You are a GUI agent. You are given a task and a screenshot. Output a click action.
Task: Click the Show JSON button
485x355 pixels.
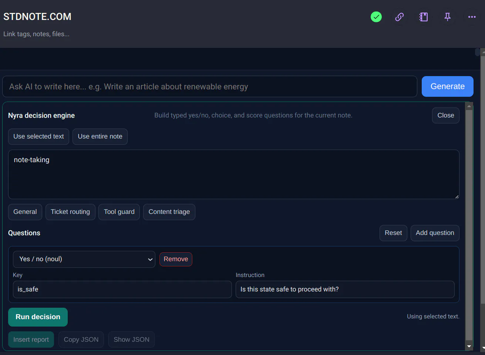tap(131, 339)
